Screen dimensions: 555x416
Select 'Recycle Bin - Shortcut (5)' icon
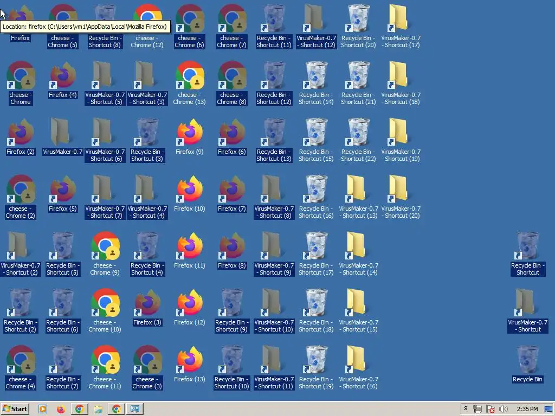(x=62, y=254)
